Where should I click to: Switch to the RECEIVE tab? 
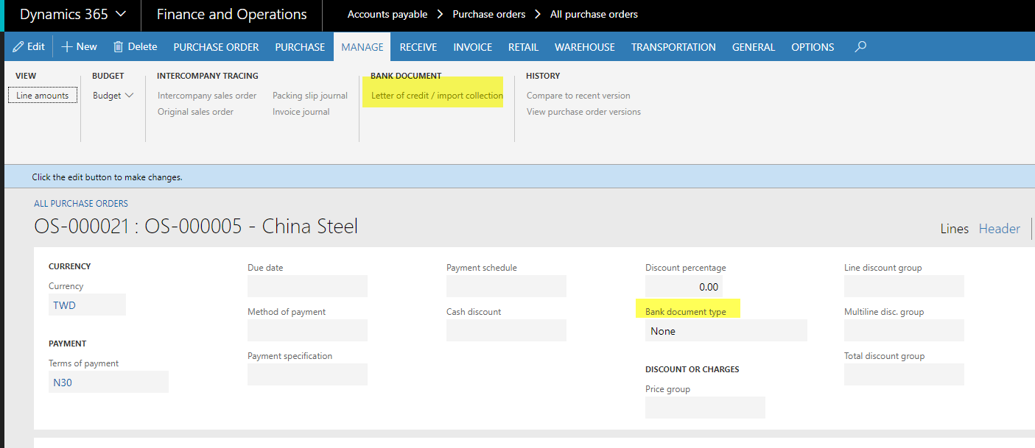tap(418, 47)
